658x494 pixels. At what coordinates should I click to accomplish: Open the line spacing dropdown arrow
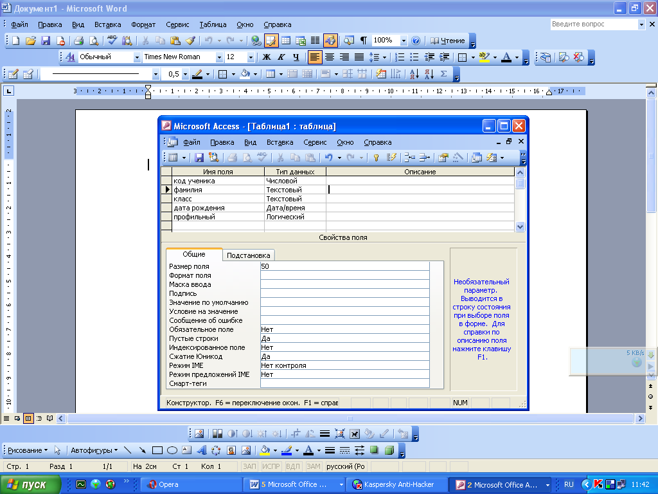[384, 57]
